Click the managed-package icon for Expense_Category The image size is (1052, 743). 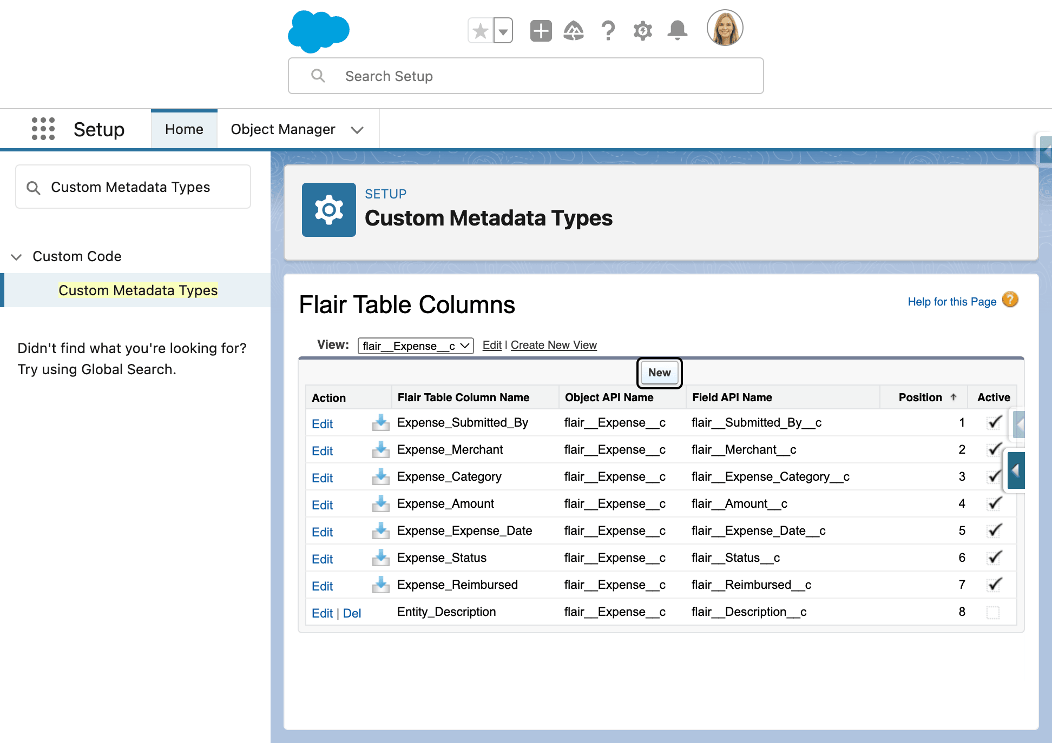coord(380,476)
